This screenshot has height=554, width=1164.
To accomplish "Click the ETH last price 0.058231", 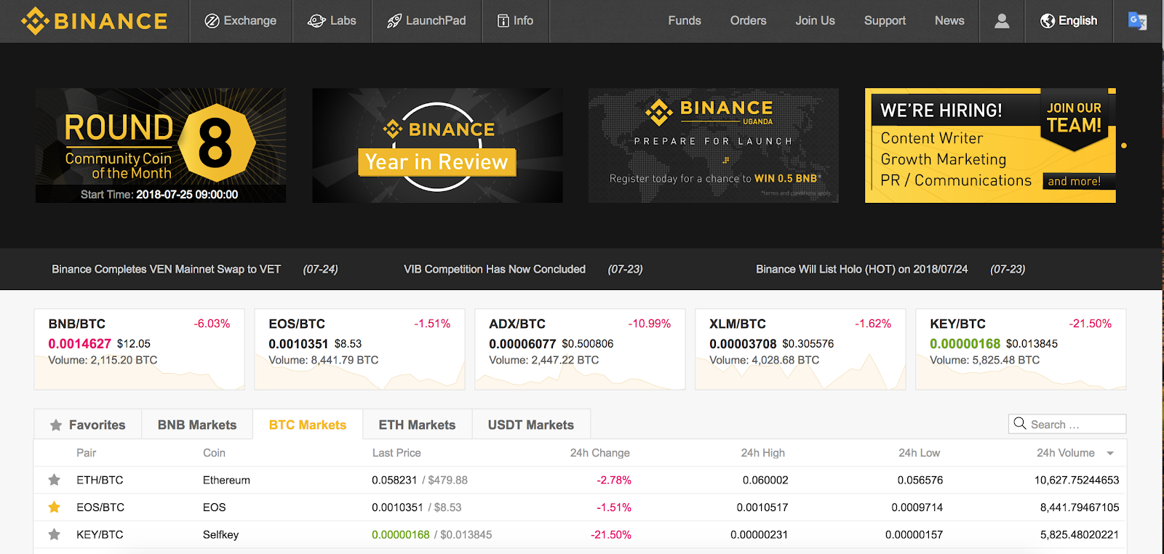I will pyautogui.click(x=394, y=480).
